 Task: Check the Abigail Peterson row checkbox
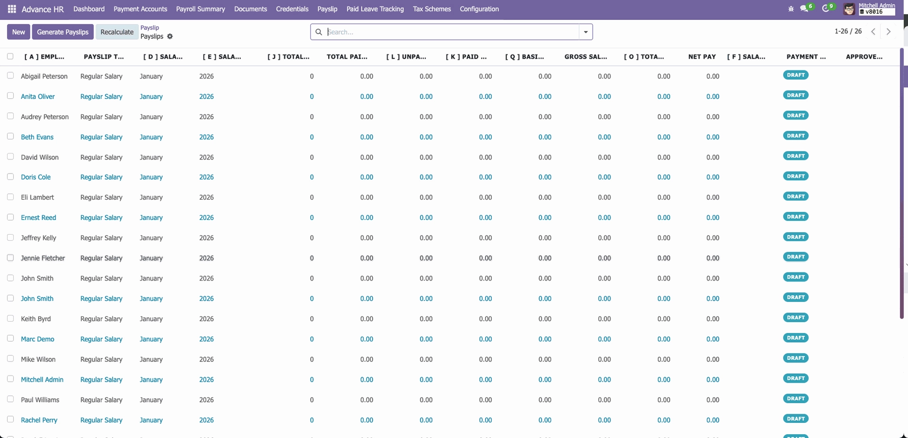click(10, 76)
